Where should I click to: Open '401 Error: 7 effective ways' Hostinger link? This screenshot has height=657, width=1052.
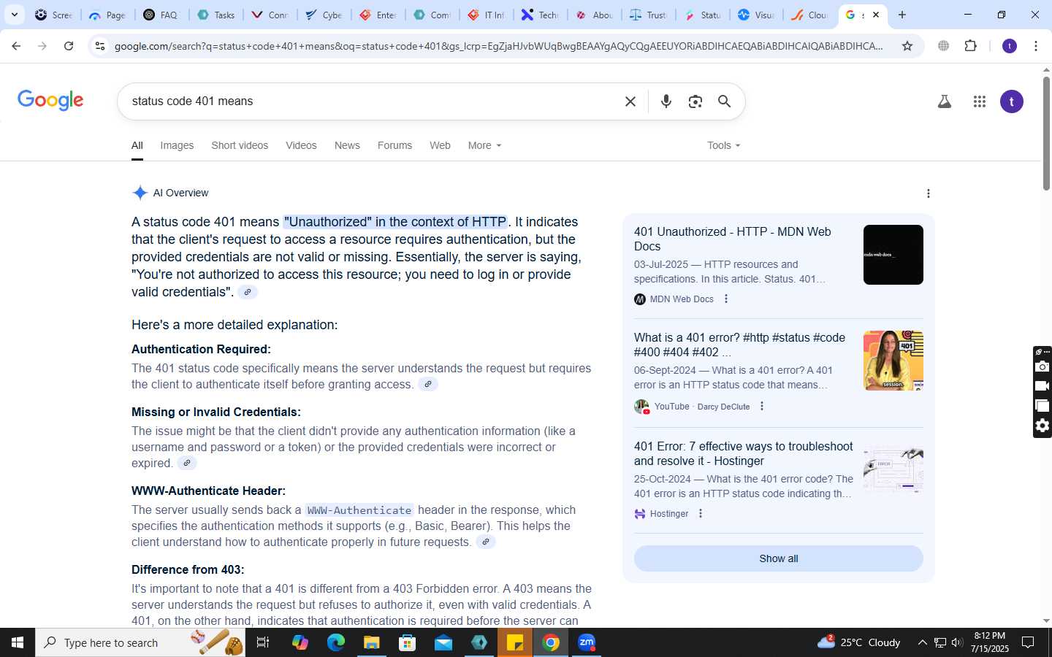click(x=743, y=453)
